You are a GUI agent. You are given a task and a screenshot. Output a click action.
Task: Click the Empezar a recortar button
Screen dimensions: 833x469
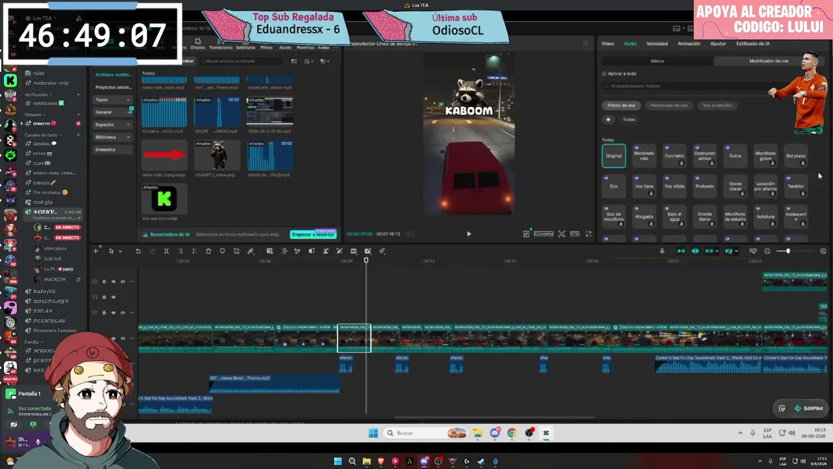(313, 234)
